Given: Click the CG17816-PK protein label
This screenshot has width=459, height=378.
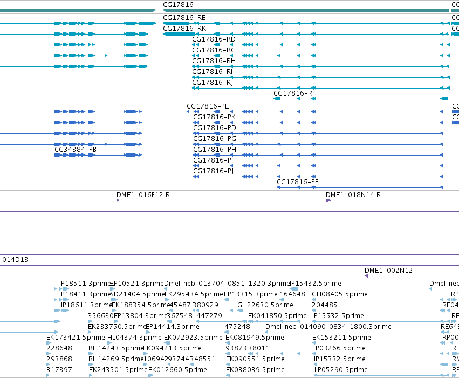Looking at the screenshot, I should pos(215,117).
